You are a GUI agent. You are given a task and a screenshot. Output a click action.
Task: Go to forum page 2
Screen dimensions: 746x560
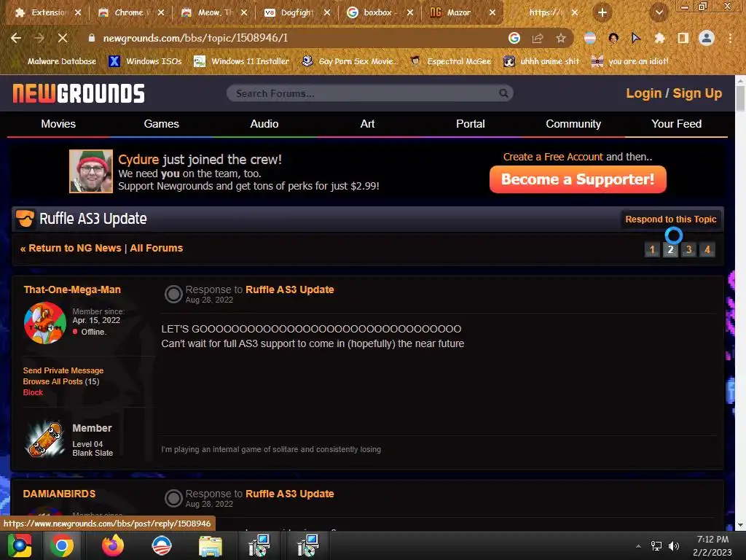670,249
